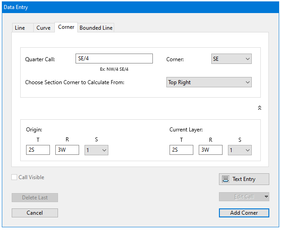Switch to the Line tab

(22, 28)
